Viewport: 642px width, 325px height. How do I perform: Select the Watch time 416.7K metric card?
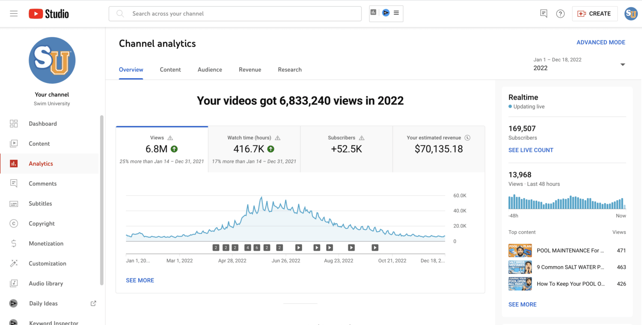pyautogui.click(x=254, y=149)
